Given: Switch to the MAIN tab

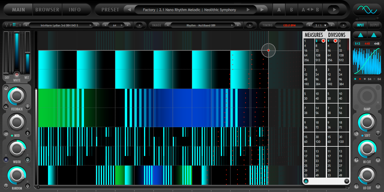Looking at the screenshot, I should [18, 10].
